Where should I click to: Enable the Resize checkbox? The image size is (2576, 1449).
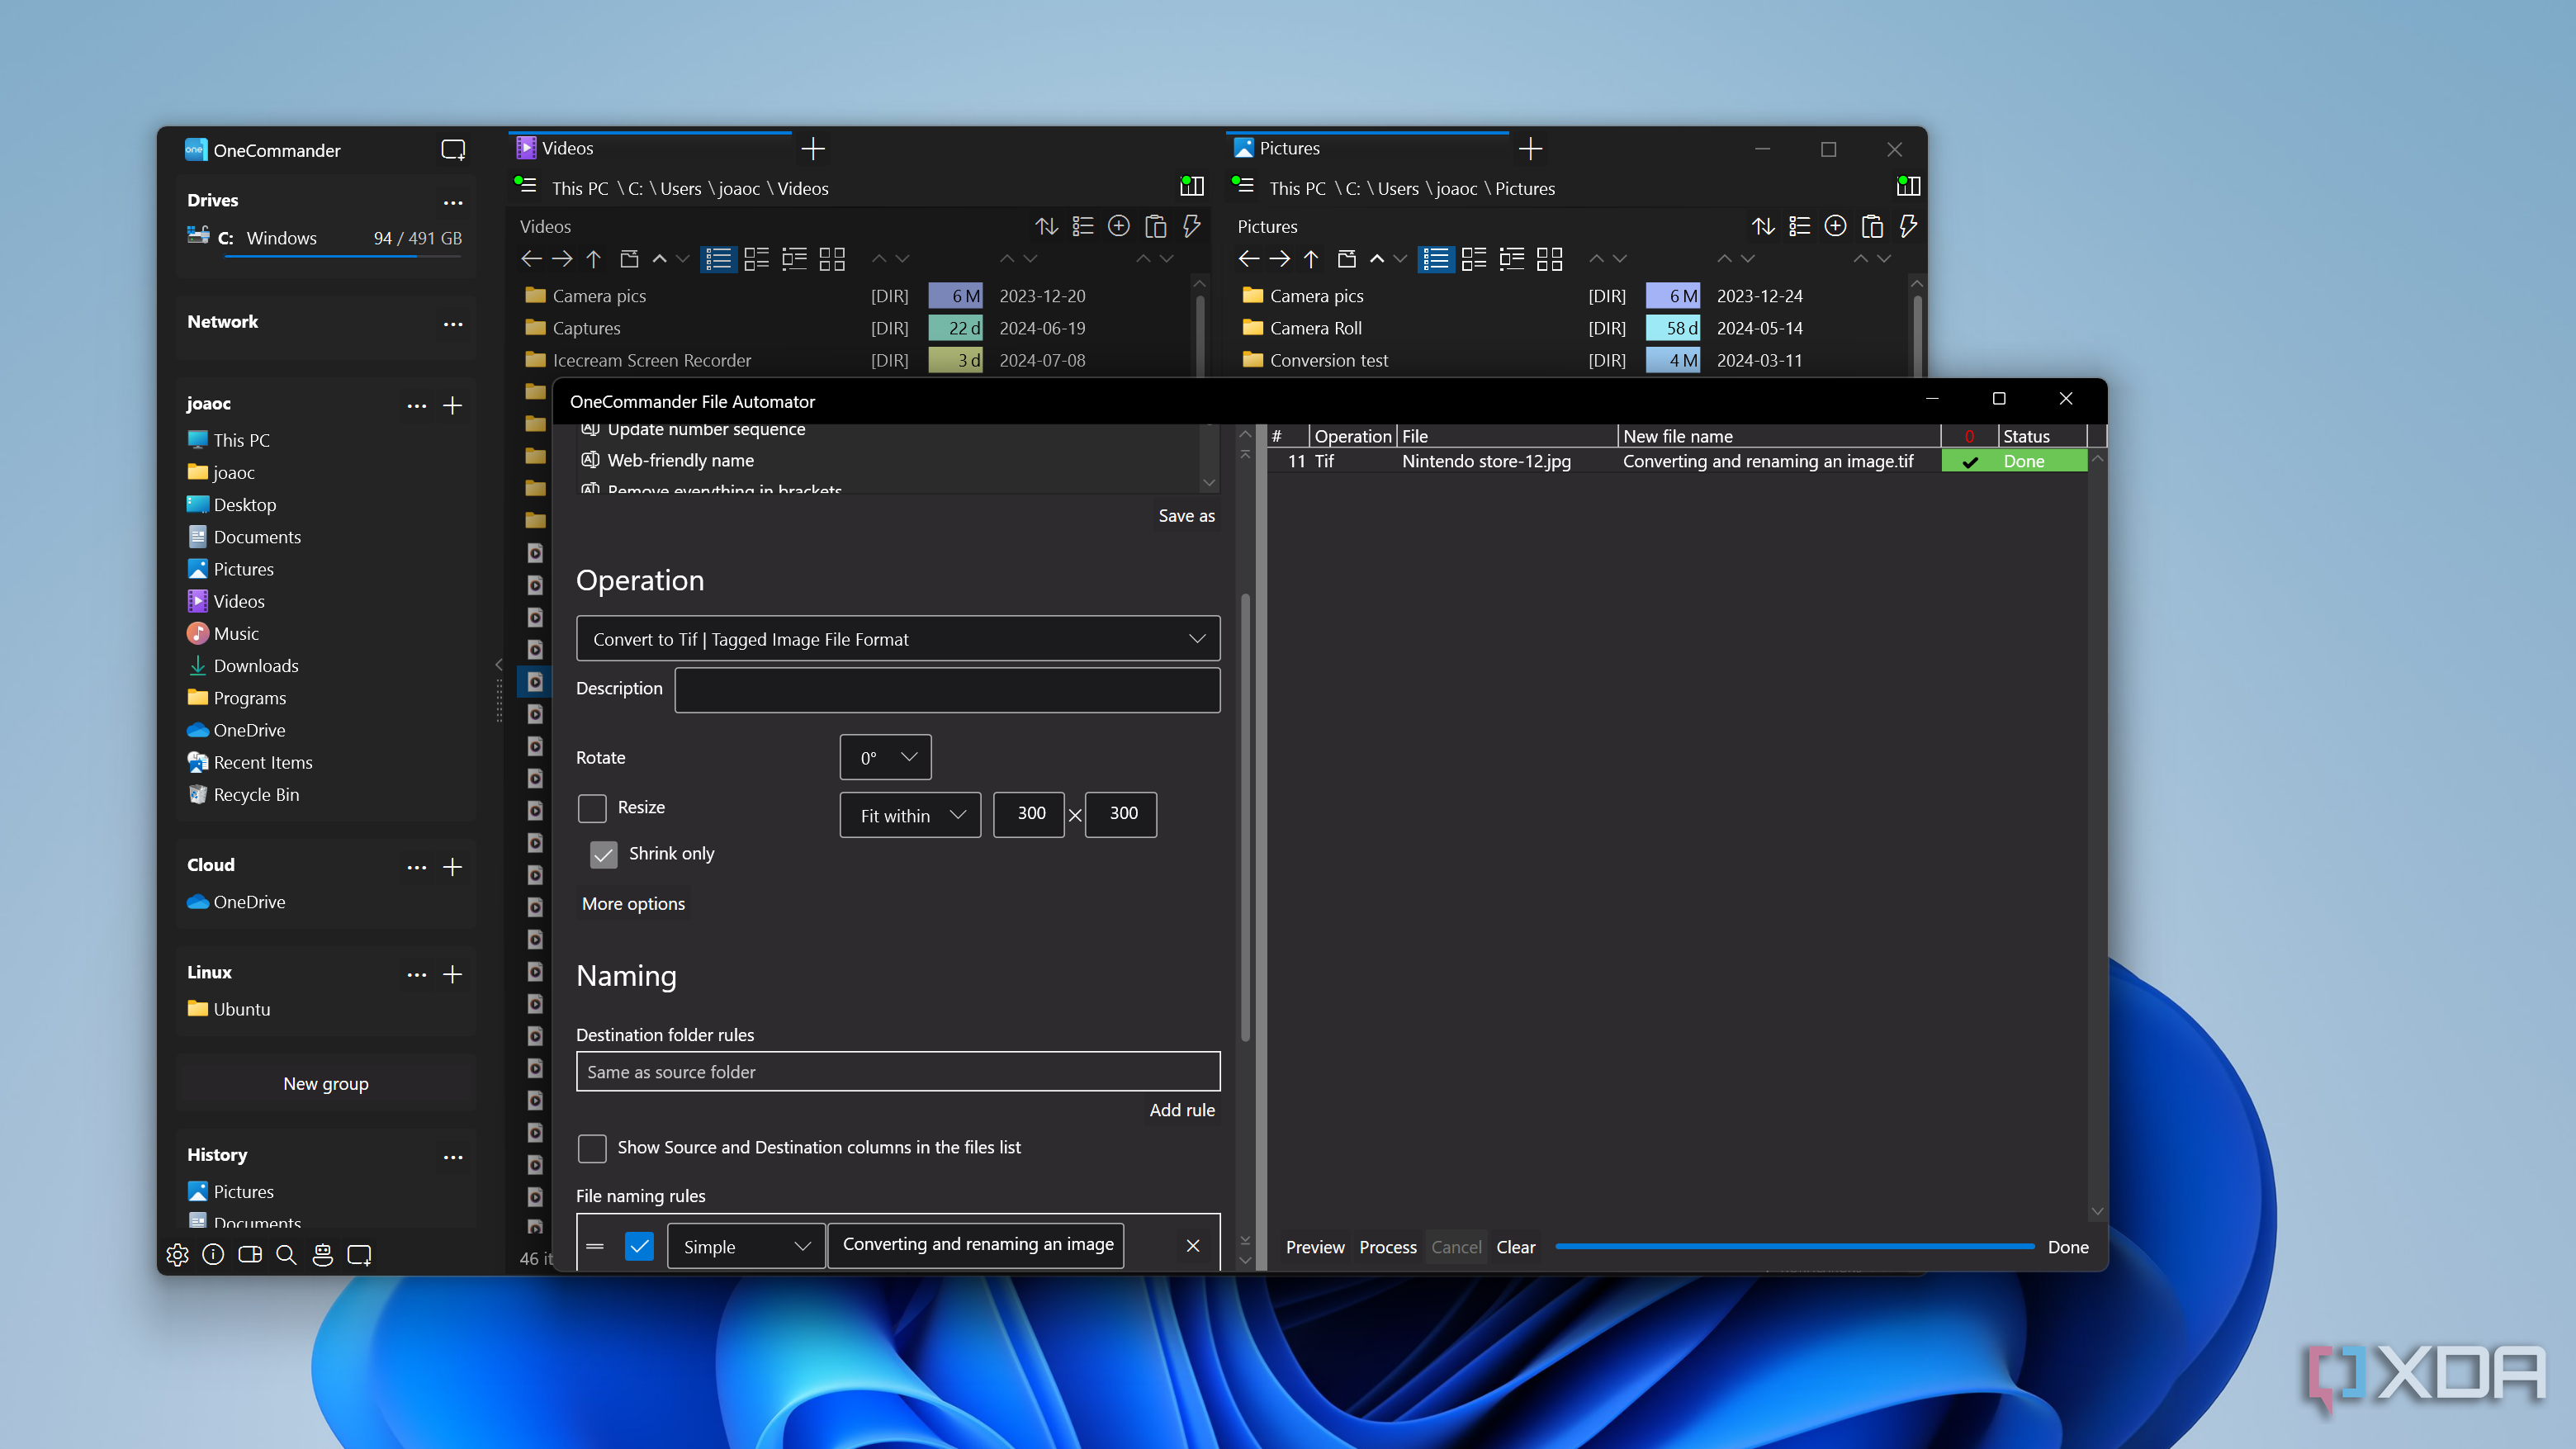pyautogui.click(x=592, y=808)
